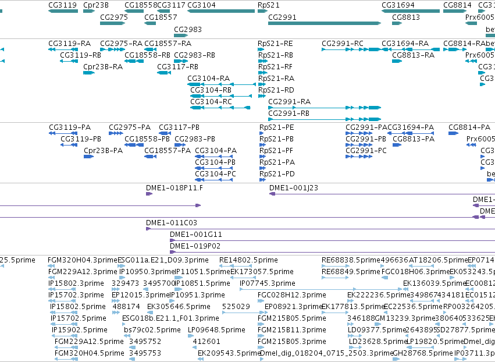The height and width of the screenshot is (362, 495).
Task: Select protein CG3104-PC
Action: (214, 180)
